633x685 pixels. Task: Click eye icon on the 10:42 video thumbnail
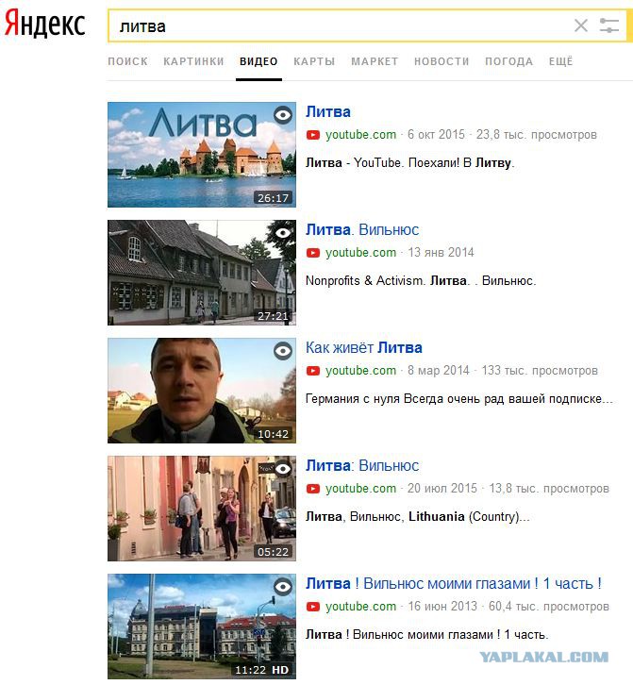[283, 351]
